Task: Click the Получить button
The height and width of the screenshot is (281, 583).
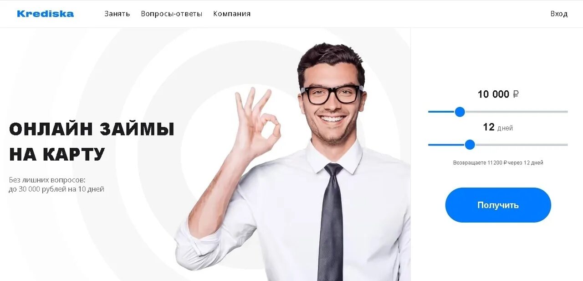Action: point(498,205)
